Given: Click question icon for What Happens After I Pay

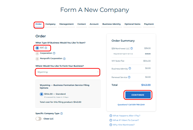Looking at the screenshot, I should 111,116.
